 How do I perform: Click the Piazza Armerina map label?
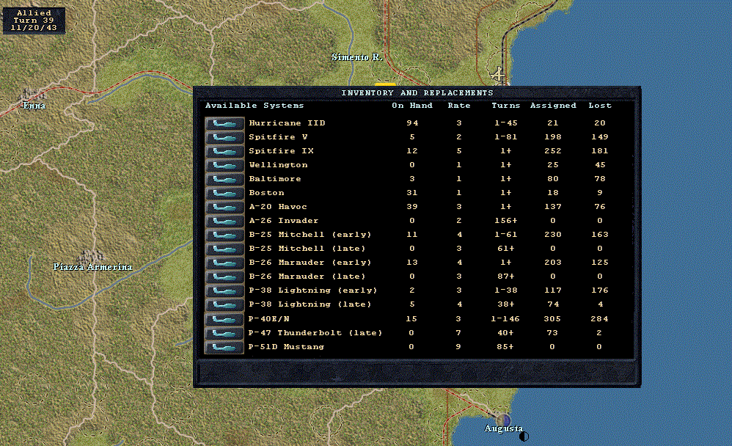(x=92, y=267)
